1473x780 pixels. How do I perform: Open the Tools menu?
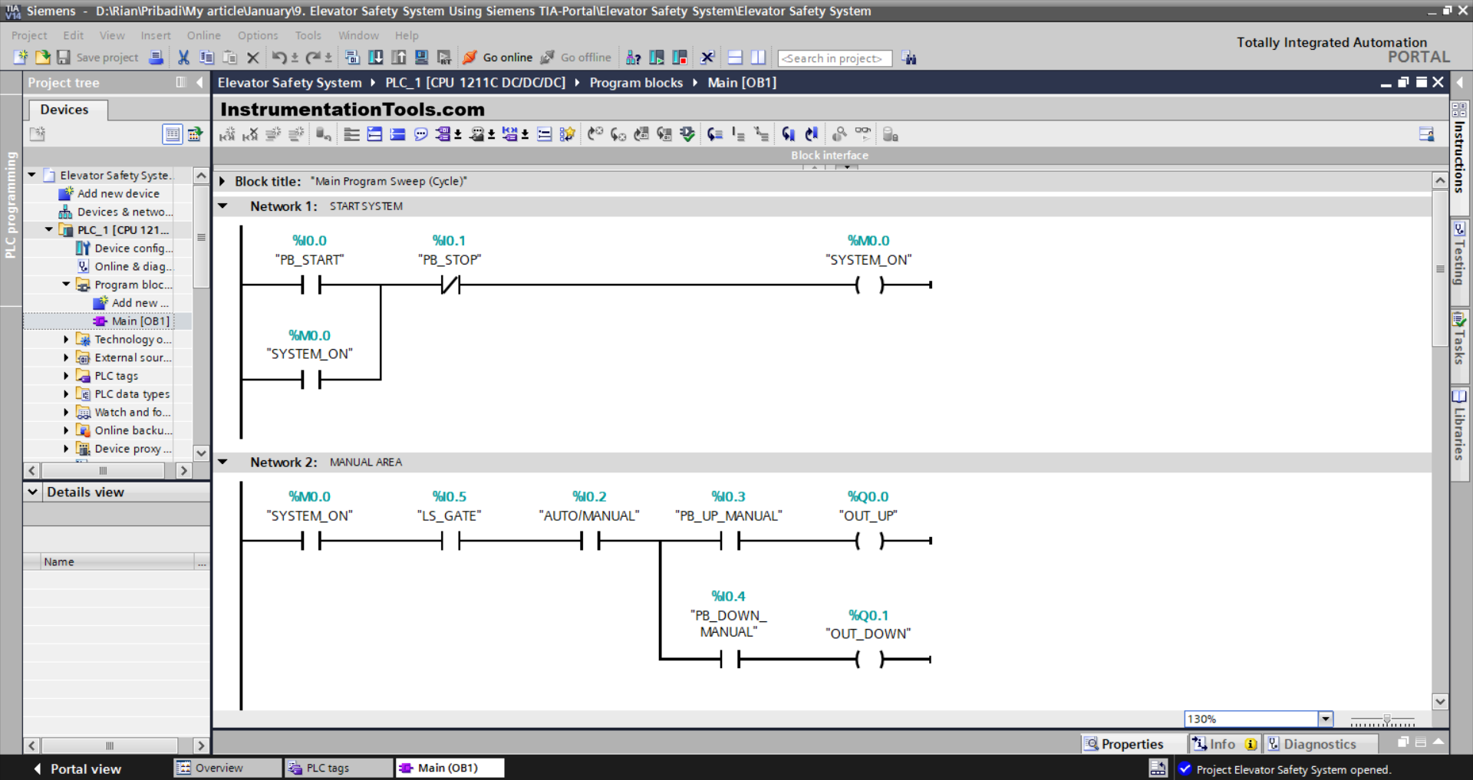coord(308,35)
